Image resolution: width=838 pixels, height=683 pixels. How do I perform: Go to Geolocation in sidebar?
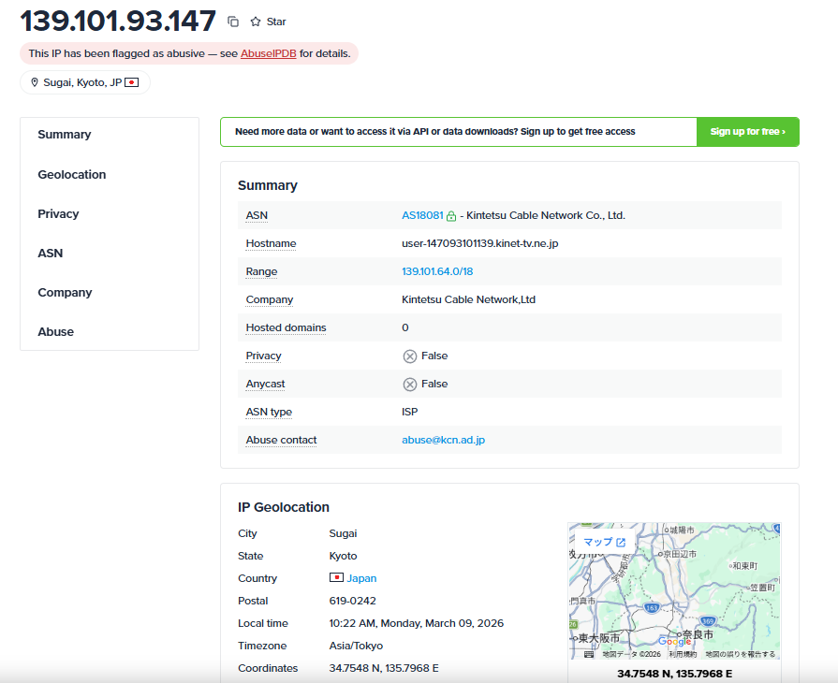pyautogui.click(x=72, y=175)
